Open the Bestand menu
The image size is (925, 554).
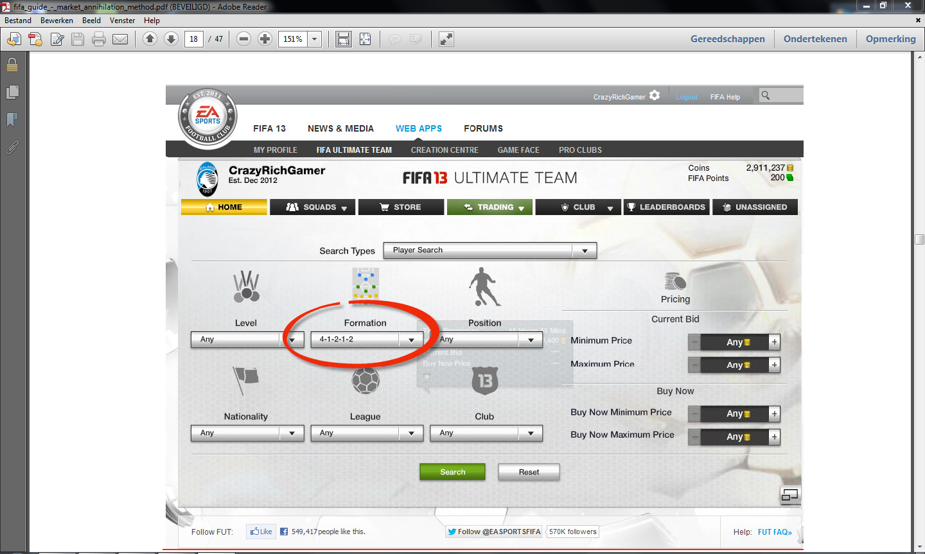coord(18,21)
